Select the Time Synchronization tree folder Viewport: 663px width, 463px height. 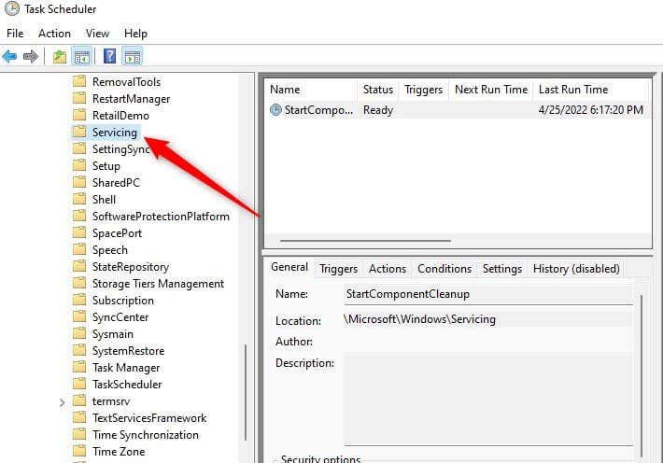click(146, 435)
